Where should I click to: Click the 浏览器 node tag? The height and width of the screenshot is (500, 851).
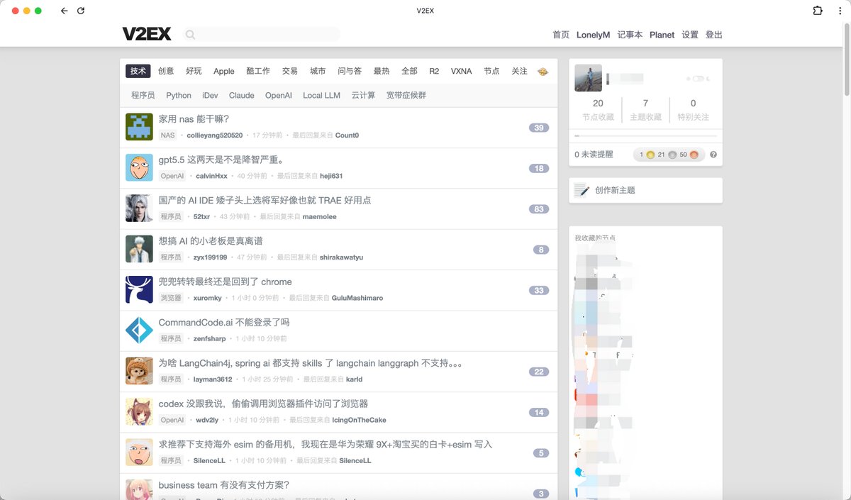click(x=171, y=298)
